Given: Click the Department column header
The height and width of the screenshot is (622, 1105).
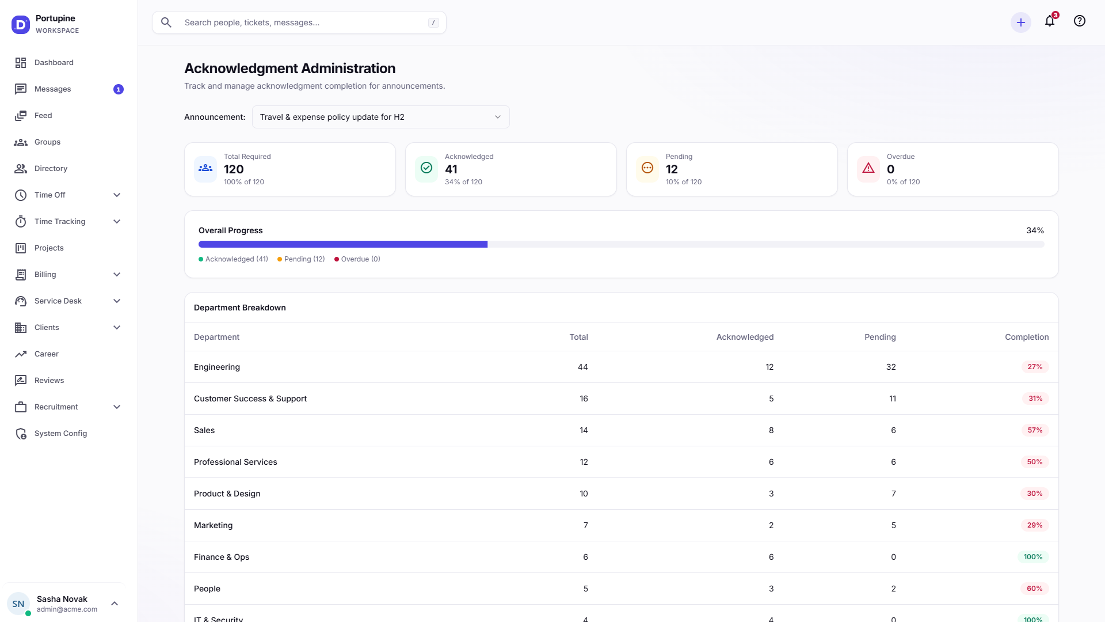Looking at the screenshot, I should click(216, 337).
